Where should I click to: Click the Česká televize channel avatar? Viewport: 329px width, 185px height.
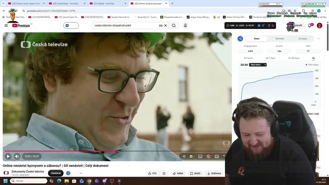click(x=6, y=173)
